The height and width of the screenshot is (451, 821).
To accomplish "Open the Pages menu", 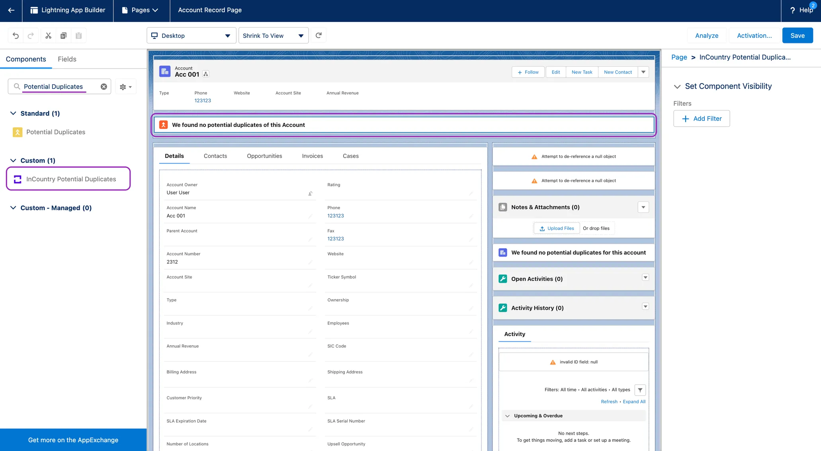I will (141, 10).
